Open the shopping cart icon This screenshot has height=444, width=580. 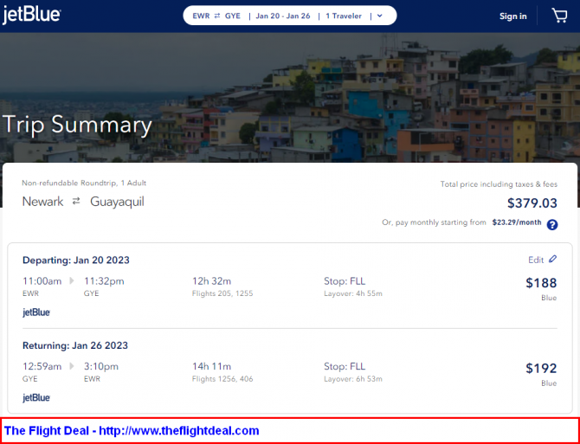click(559, 16)
